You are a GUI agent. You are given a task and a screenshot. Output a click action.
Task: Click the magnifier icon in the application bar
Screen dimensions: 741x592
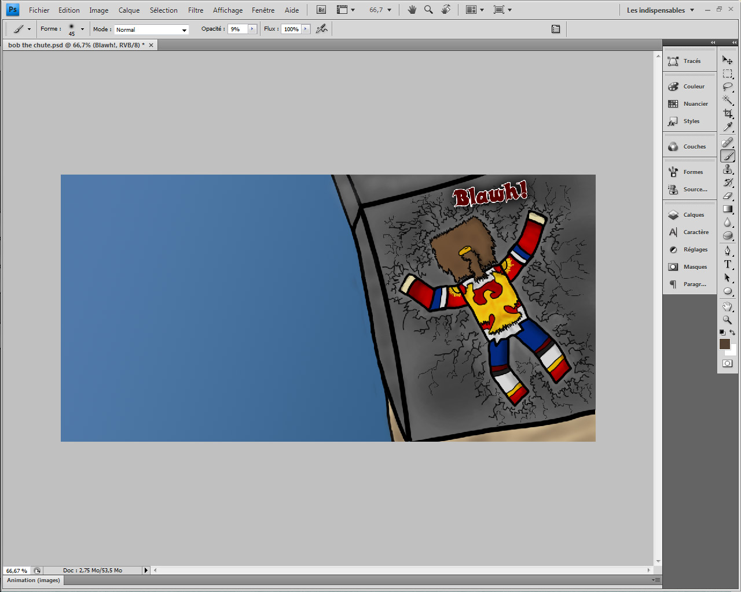point(428,10)
